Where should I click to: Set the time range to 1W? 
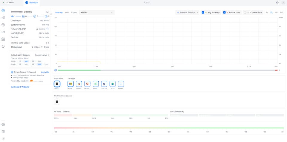click(x=276, y=13)
